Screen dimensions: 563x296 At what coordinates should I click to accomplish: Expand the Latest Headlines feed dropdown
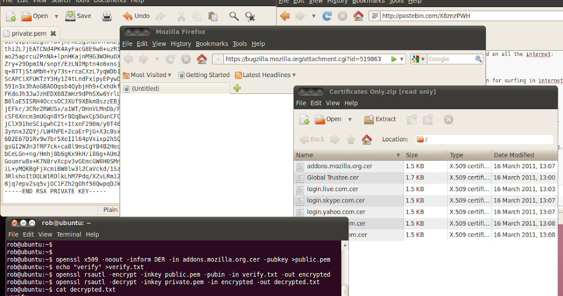[266, 75]
